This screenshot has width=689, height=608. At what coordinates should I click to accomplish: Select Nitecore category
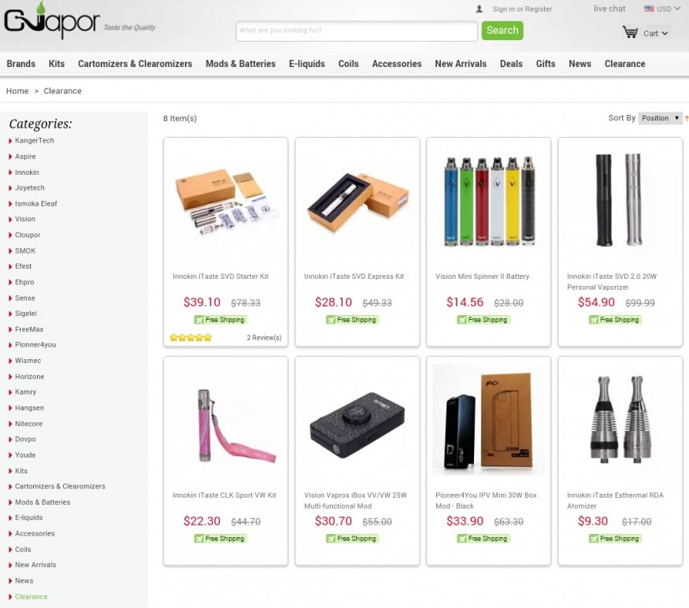28,424
